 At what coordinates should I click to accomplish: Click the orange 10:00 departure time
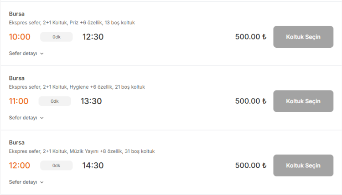[x=20, y=37]
